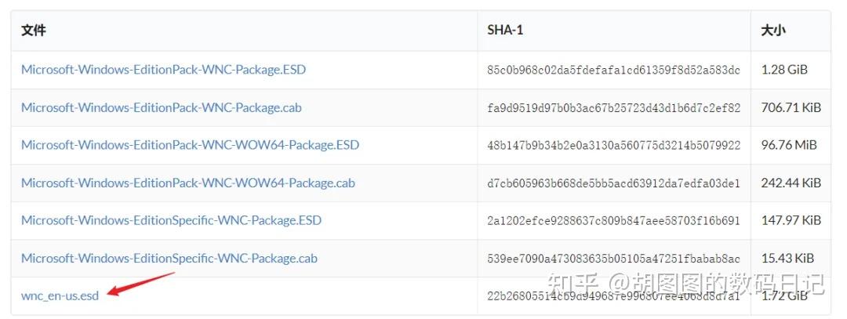Click the EditionSpecific-WNC-Package.cab link

(169, 258)
